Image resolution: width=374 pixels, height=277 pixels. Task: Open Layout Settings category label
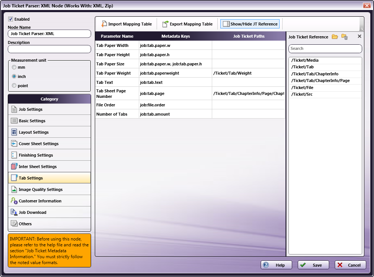pos(34,132)
